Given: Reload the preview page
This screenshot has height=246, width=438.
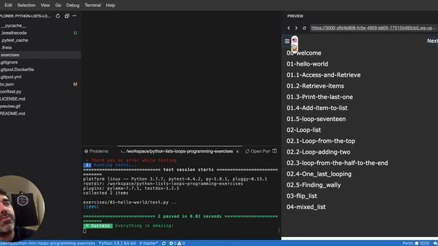Looking at the screenshot, I should (305, 28).
